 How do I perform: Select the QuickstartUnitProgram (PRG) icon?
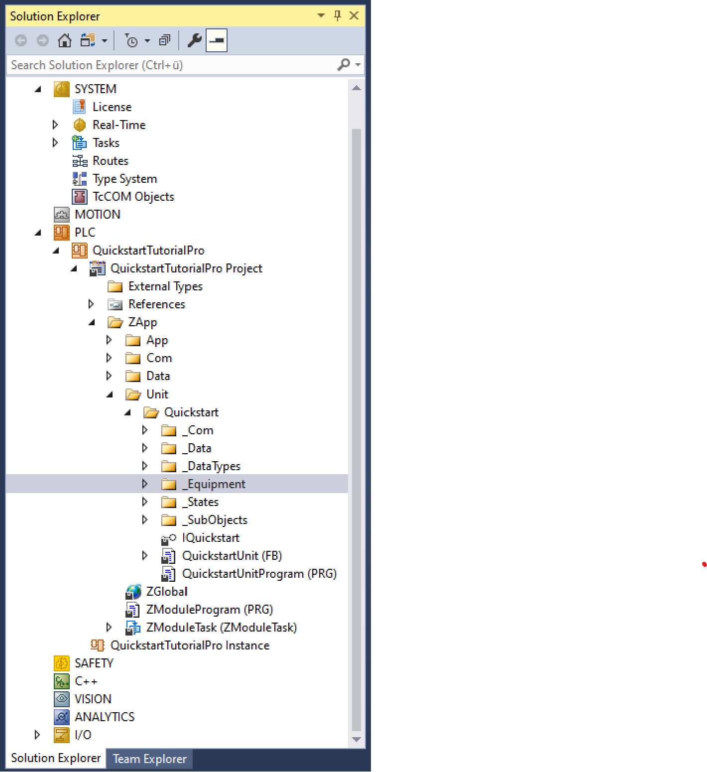point(169,574)
